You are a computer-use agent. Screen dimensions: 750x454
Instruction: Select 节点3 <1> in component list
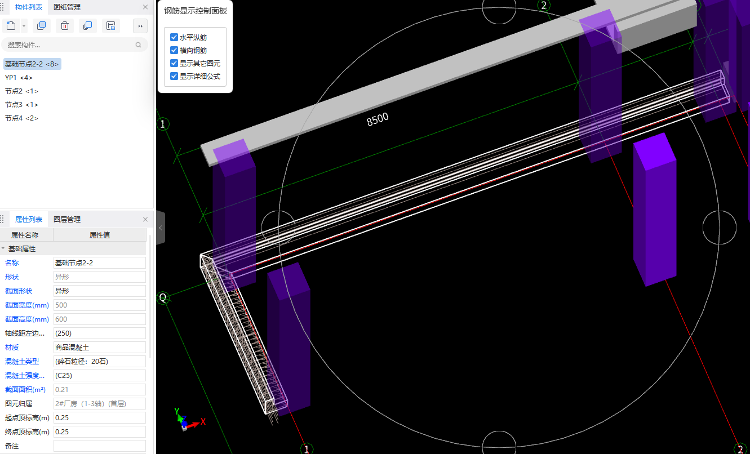click(21, 105)
